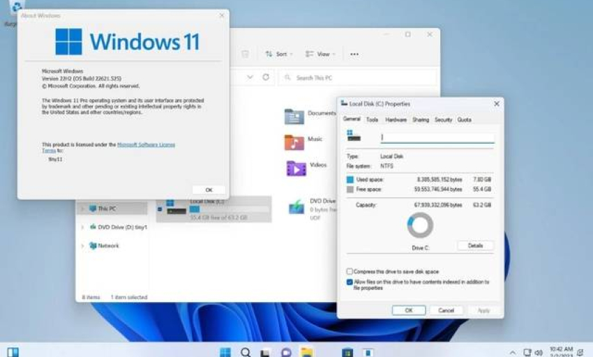The height and width of the screenshot is (357, 593).
Task: Click the This PC monitor icon in sidebar
Action: pyautogui.click(x=93, y=208)
